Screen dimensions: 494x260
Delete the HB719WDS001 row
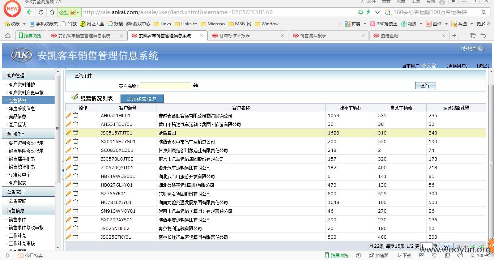[76, 176]
